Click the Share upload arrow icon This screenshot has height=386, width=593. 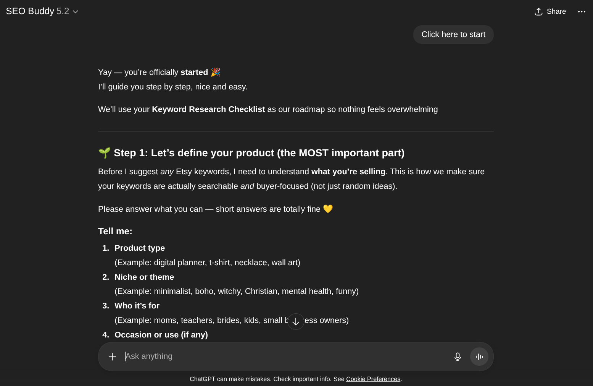(x=538, y=12)
